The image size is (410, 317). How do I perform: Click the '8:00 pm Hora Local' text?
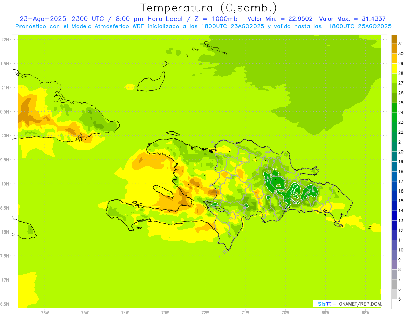148,19
